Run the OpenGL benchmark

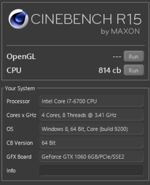tap(134, 57)
